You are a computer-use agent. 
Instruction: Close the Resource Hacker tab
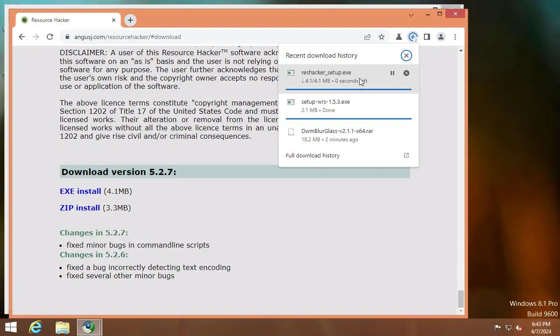(x=114, y=20)
